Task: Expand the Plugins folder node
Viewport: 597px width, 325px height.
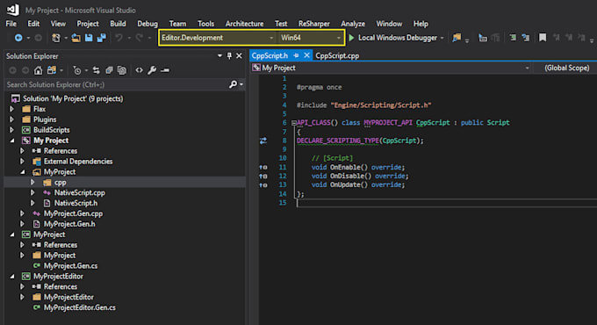Action: click(12, 119)
